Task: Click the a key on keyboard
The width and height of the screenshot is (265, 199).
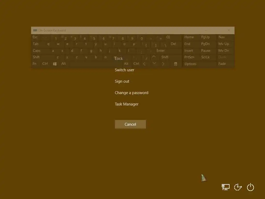Action: pyautogui.click(x=53, y=51)
